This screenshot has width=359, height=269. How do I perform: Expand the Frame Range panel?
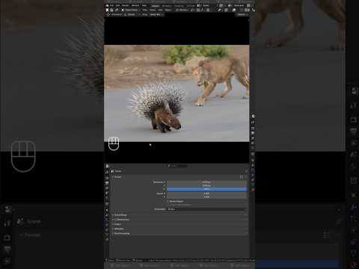[x=120, y=215]
